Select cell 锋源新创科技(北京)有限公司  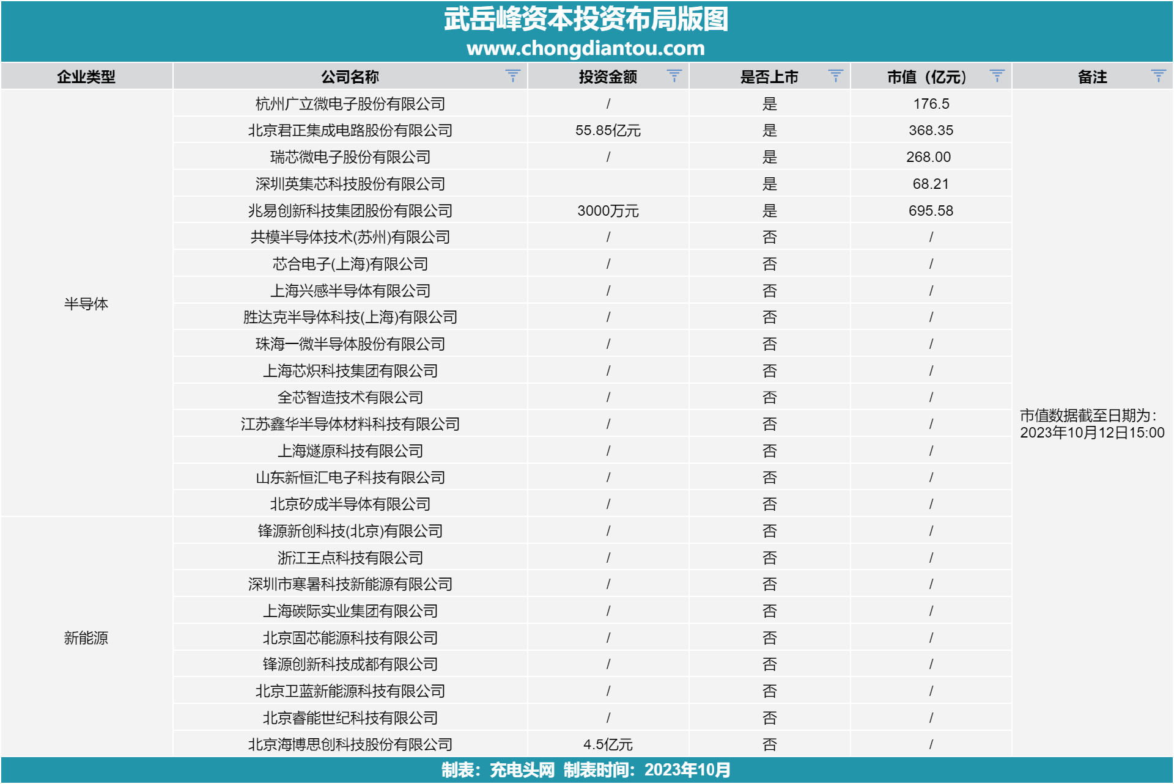[350, 531]
